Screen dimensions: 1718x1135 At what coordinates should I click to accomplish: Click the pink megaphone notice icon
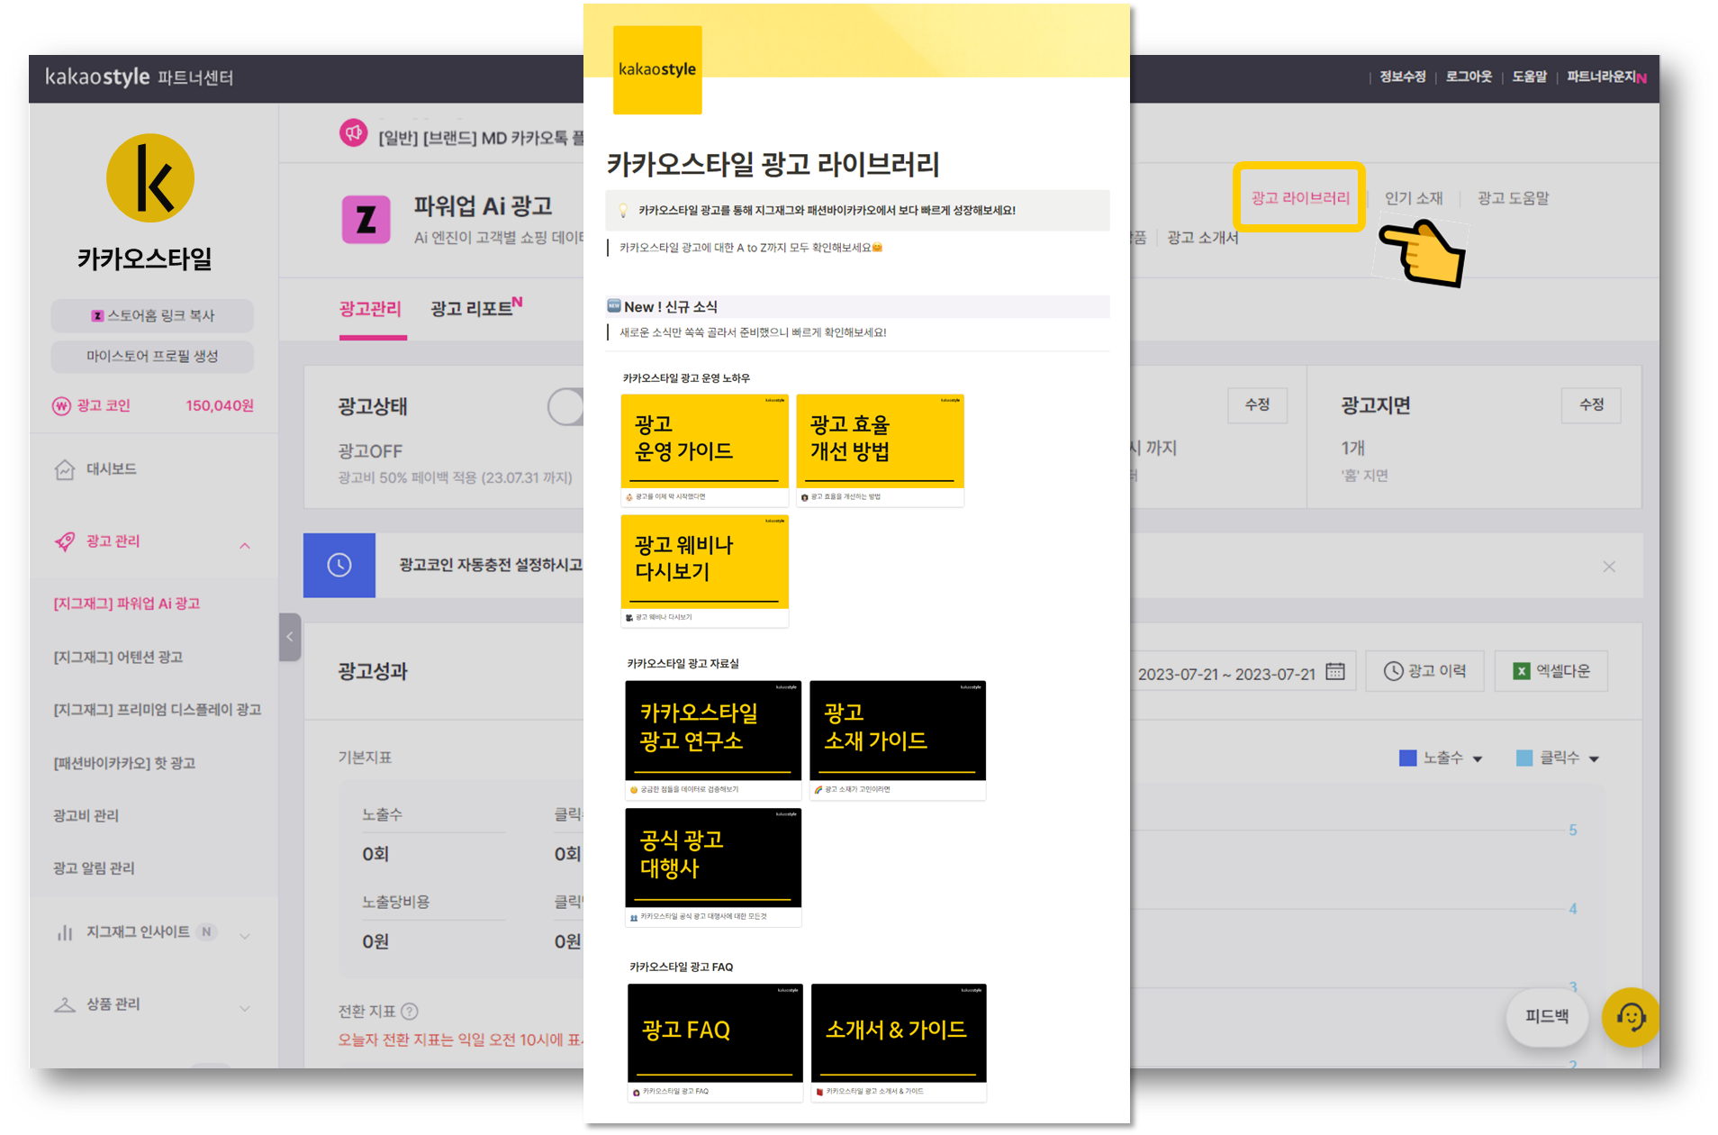pyautogui.click(x=353, y=134)
